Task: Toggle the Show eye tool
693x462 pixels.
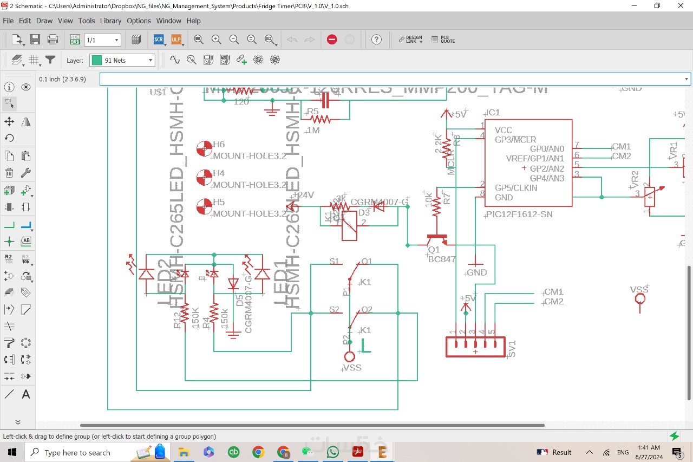Action: pos(25,87)
